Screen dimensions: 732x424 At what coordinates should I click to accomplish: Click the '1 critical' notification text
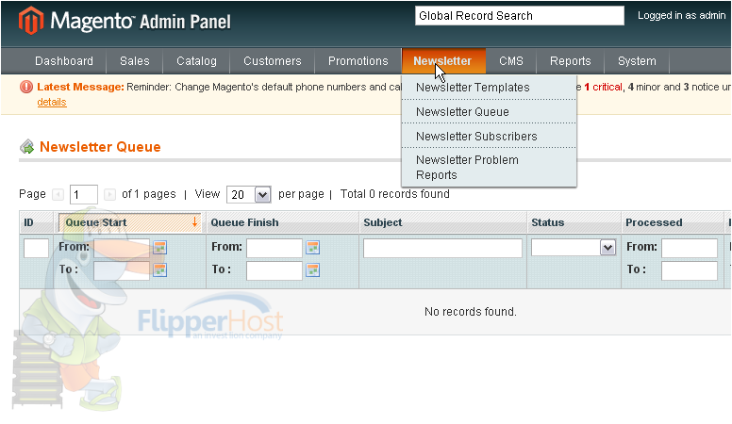[x=603, y=88]
